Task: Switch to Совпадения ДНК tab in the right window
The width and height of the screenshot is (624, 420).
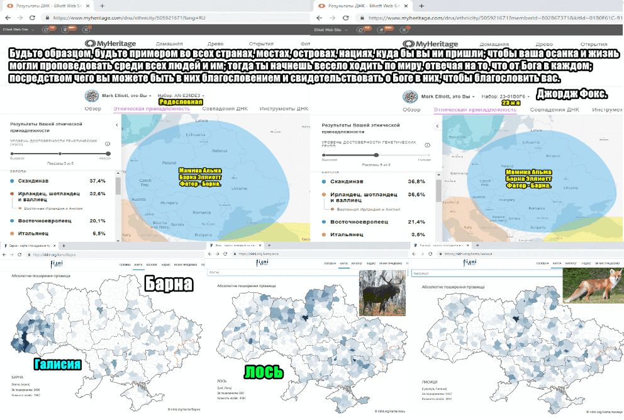Action: click(554, 110)
